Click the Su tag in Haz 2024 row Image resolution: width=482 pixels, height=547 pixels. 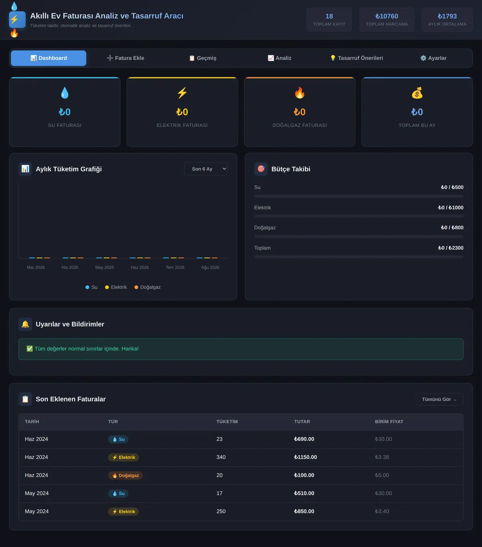(x=118, y=439)
